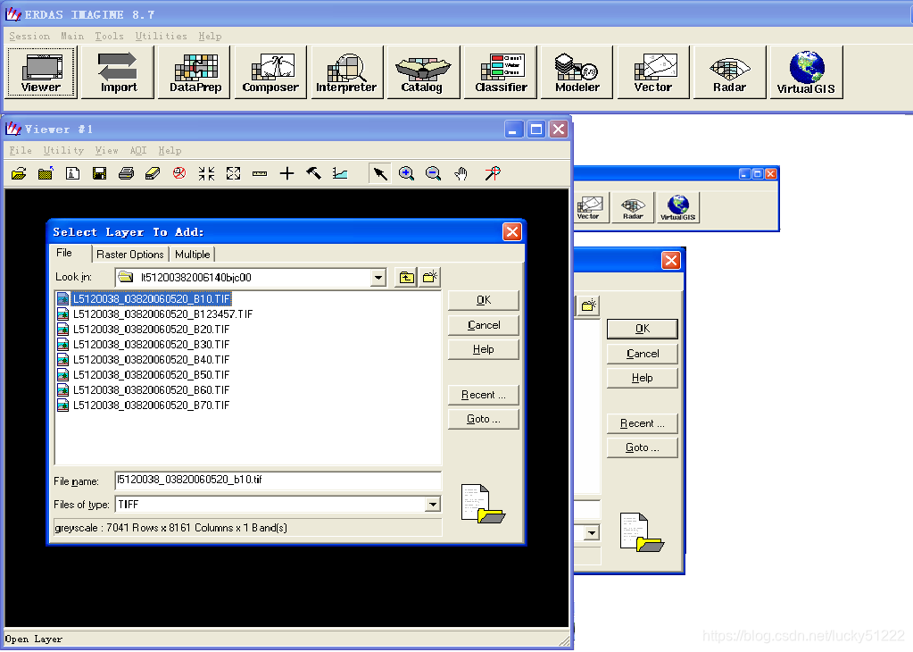Open the Modeler module
Screen dimensions: 913x652
pos(577,73)
